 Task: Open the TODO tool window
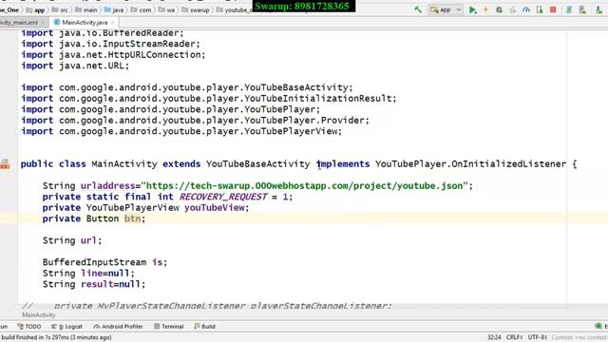(x=29, y=327)
